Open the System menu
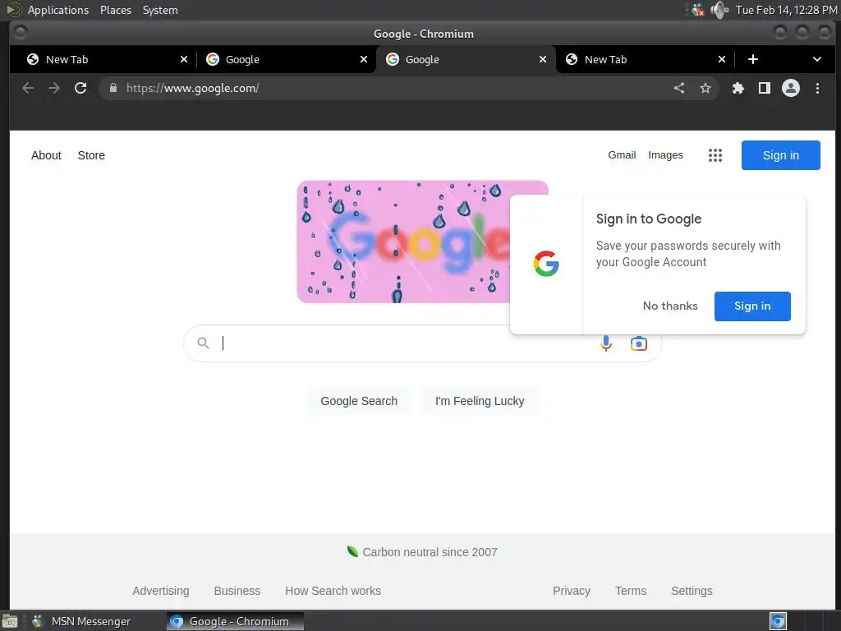Viewport: 841px width, 631px height. 160,10
